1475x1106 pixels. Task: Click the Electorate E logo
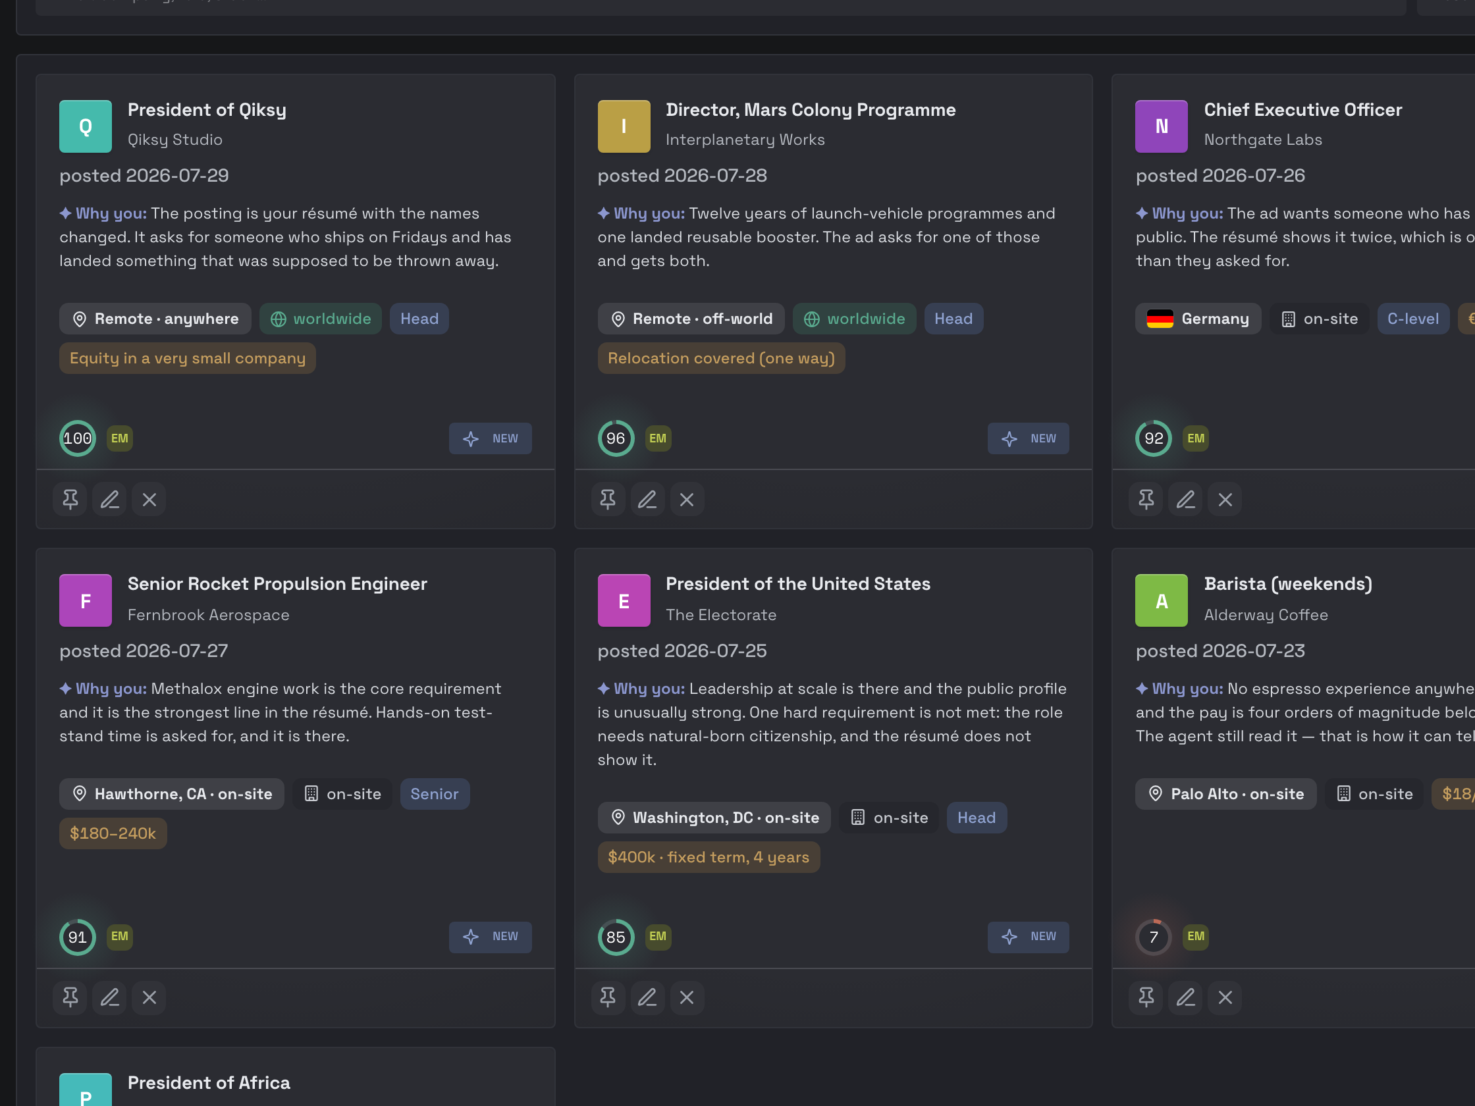[624, 600]
